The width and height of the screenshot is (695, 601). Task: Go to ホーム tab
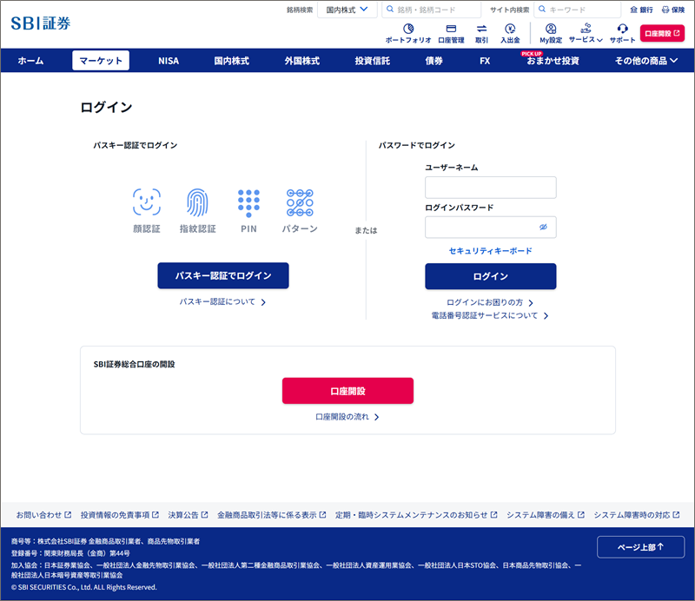click(x=30, y=61)
